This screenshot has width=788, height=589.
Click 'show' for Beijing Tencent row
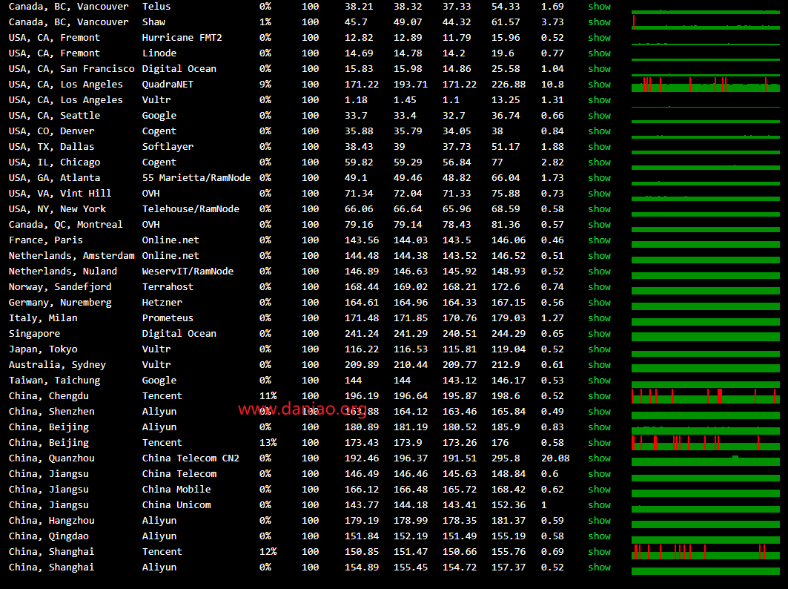pyautogui.click(x=599, y=443)
